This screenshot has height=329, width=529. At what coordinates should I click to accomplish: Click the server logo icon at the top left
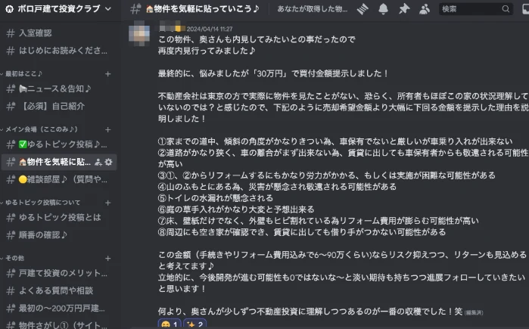coord(9,9)
